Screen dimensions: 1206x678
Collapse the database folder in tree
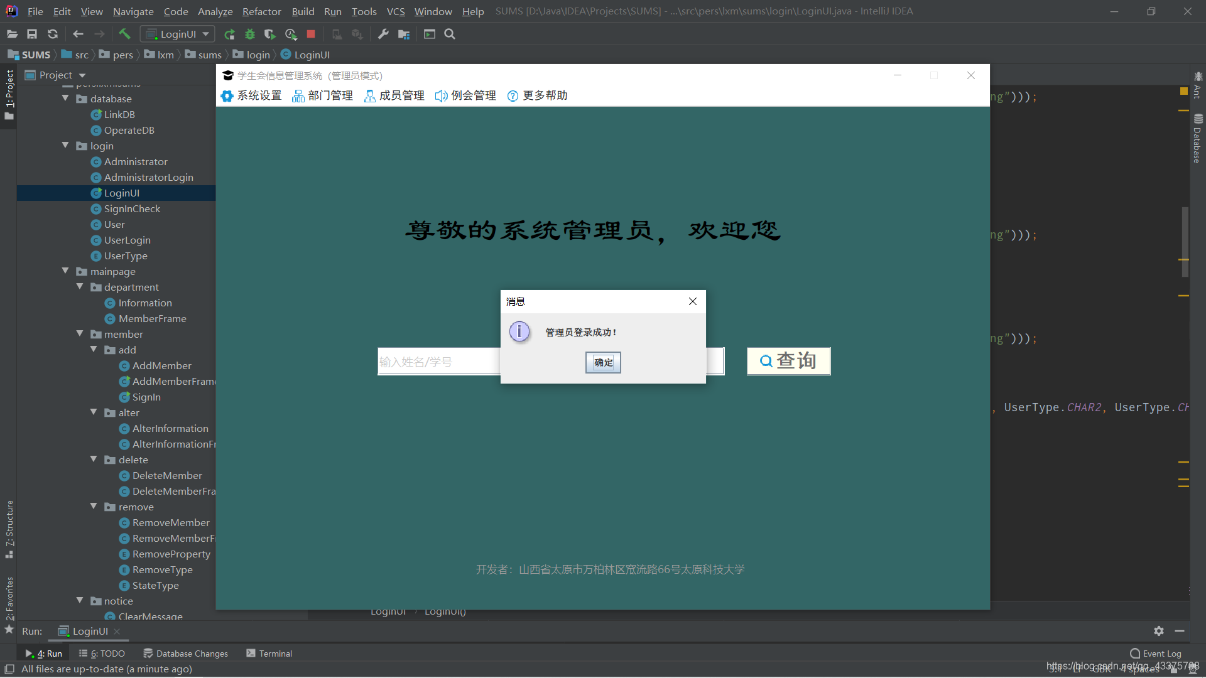click(x=65, y=99)
